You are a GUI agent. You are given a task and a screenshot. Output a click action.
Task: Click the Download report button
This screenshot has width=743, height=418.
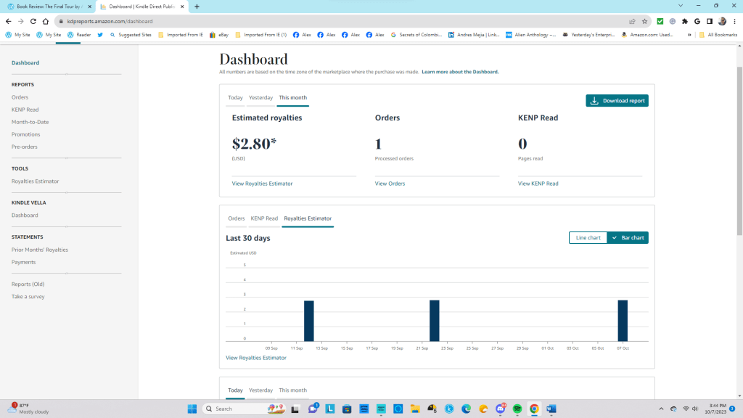tap(617, 101)
